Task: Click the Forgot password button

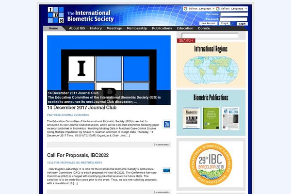Action: pyautogui.click(x=225, y=23)
